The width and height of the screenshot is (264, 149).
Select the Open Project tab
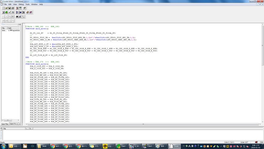pyautogui.click(x=13, y=124)
